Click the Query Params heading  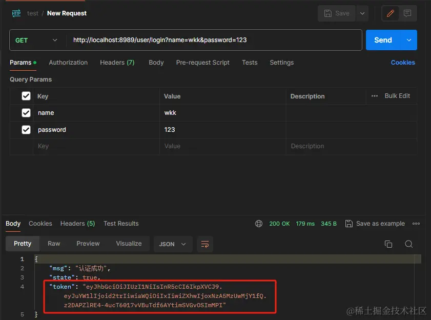[31, 79]
